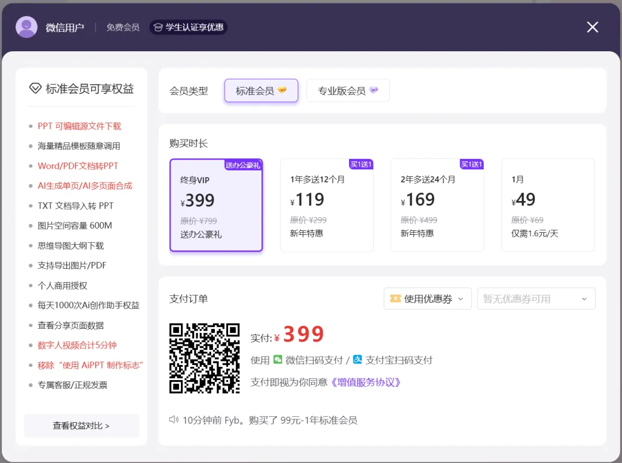Click the 实付 ¥399 amount
The height and width of the screenshot is (463, 622).
[x=287, y=335]
